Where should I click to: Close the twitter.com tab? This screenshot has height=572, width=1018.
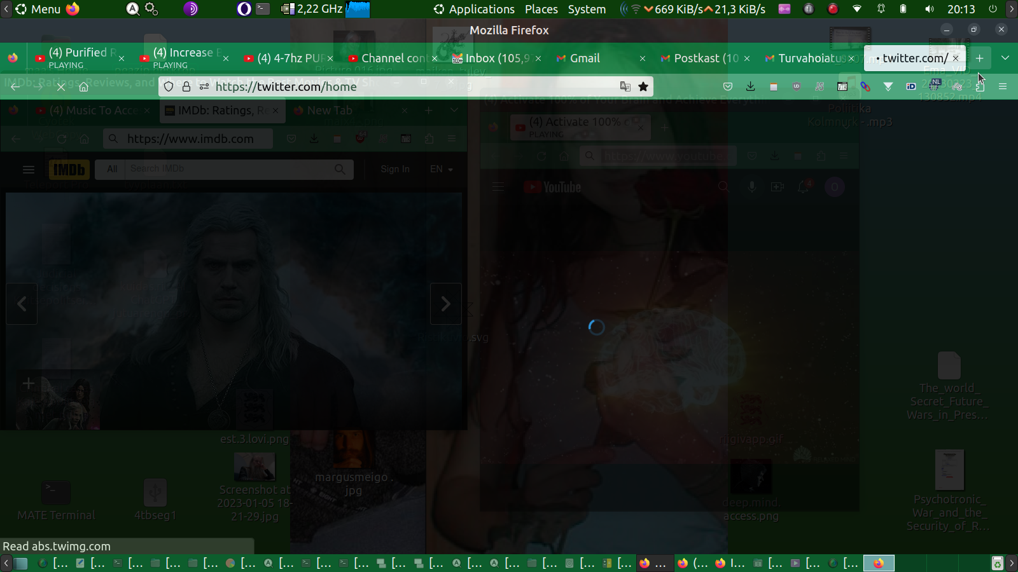[956, 58]
